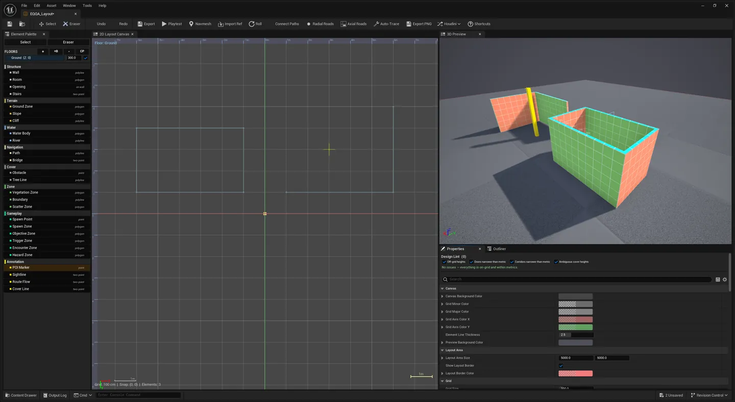This screenshot has width=735, height=402.
Task: Uncheck Show Layout Border checkbox
Action: pyautogui.click(x=561, y=366)
